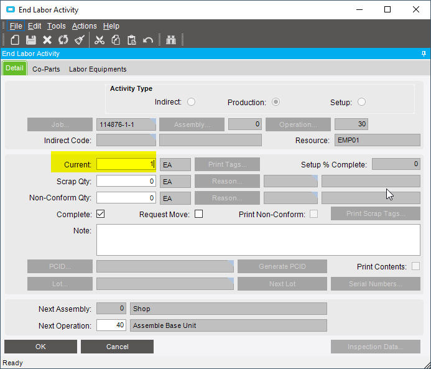
Task: Click the Assemble Base Unit description field
Action: click(228, 325)
